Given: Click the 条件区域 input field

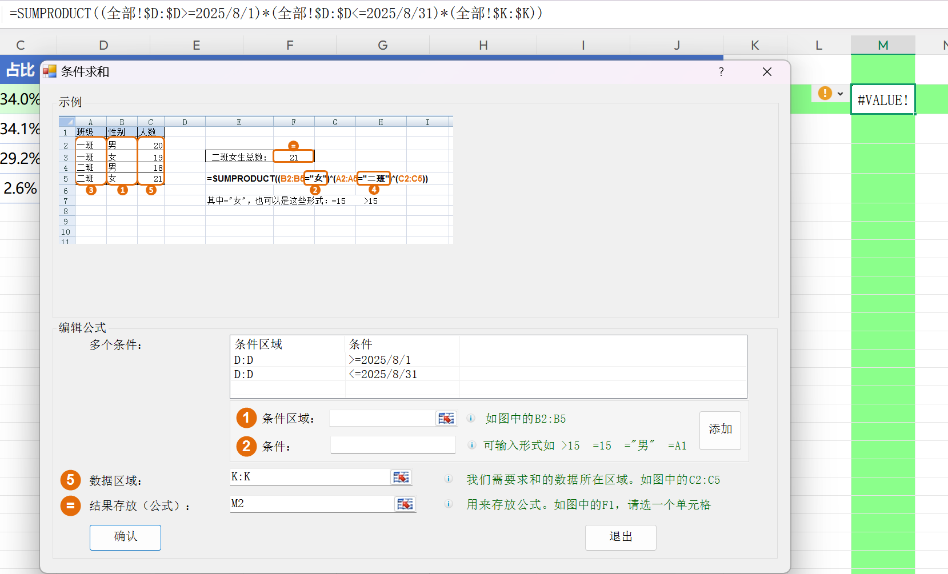Looking at the screenshot, I should pos(382,419).
